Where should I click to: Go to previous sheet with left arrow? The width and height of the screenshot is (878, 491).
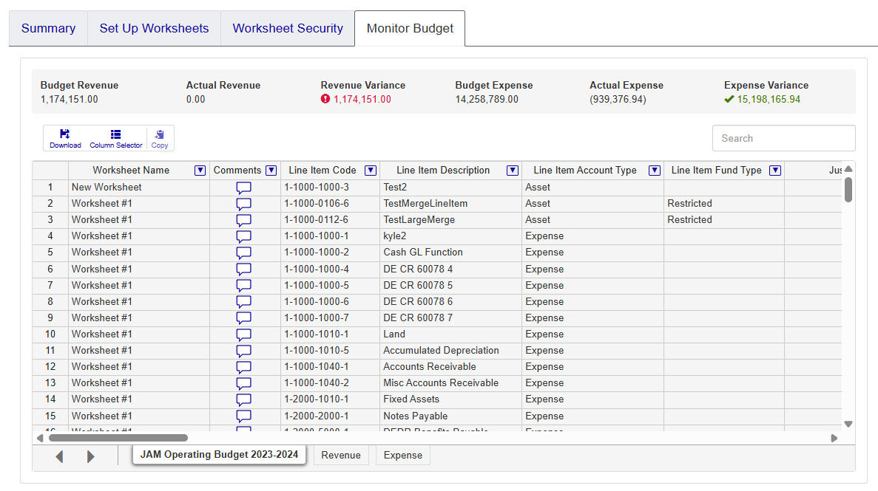tap(59, 456)
